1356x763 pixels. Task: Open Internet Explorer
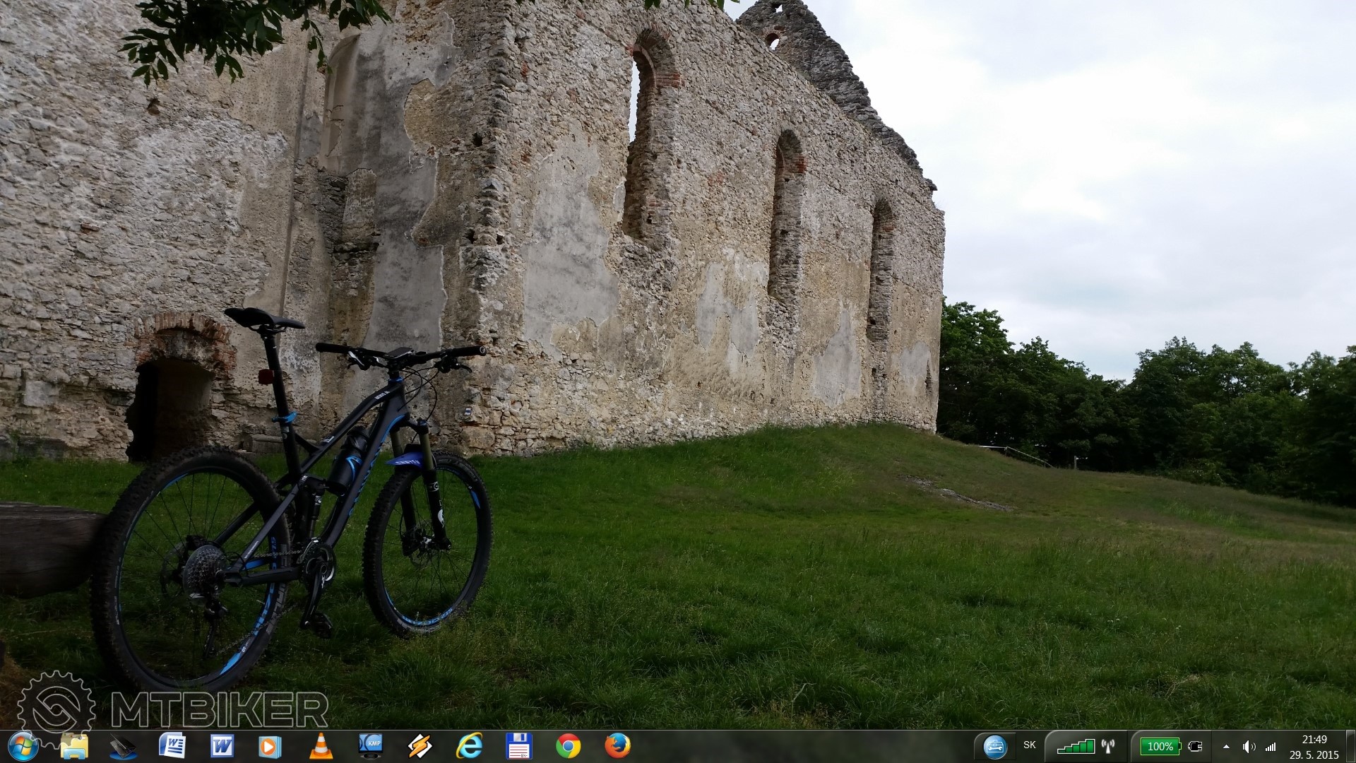470,746
